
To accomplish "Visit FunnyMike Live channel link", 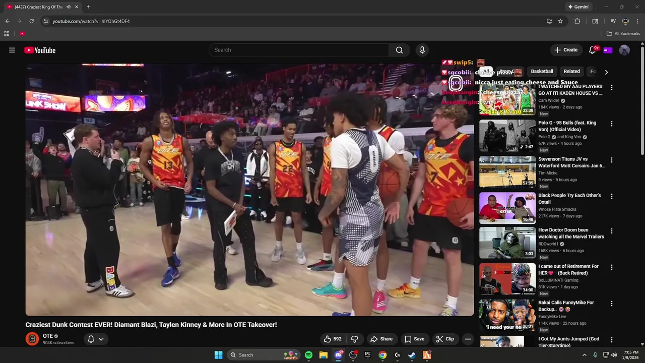I will tap(552, 317).
